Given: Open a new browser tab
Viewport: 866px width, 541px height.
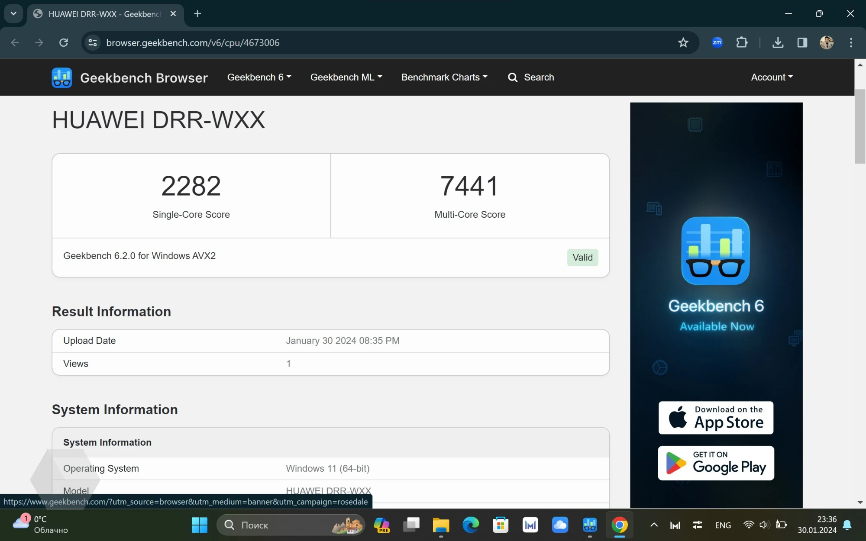Looking at the screenshot, I should coord(197,13).
